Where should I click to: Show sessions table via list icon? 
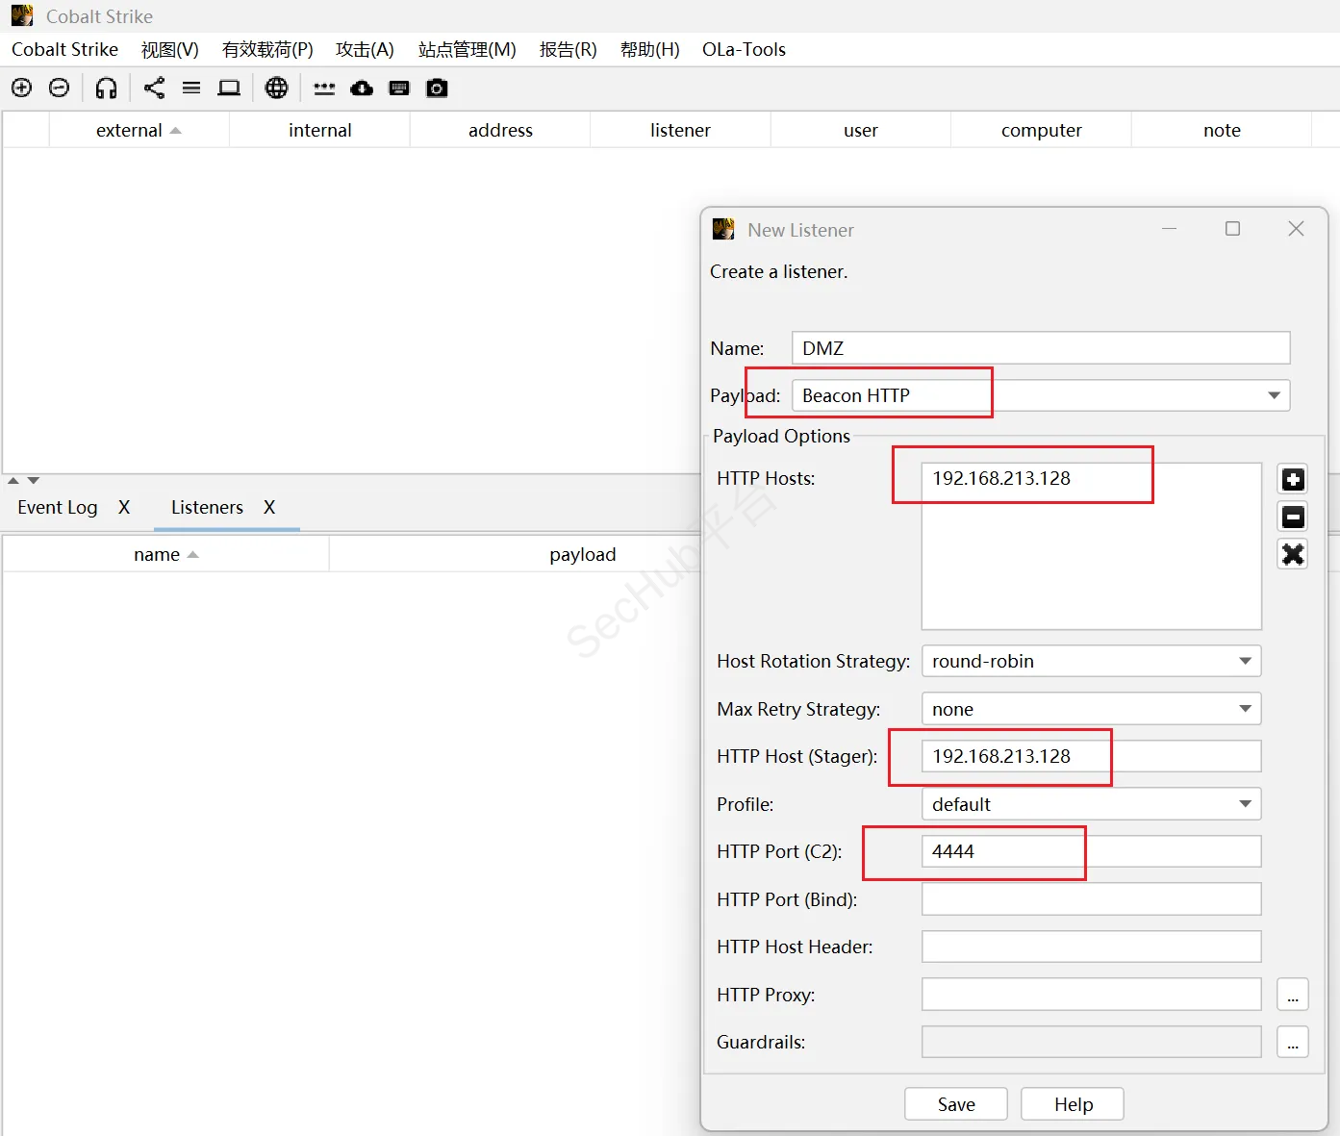click(191, 88)
